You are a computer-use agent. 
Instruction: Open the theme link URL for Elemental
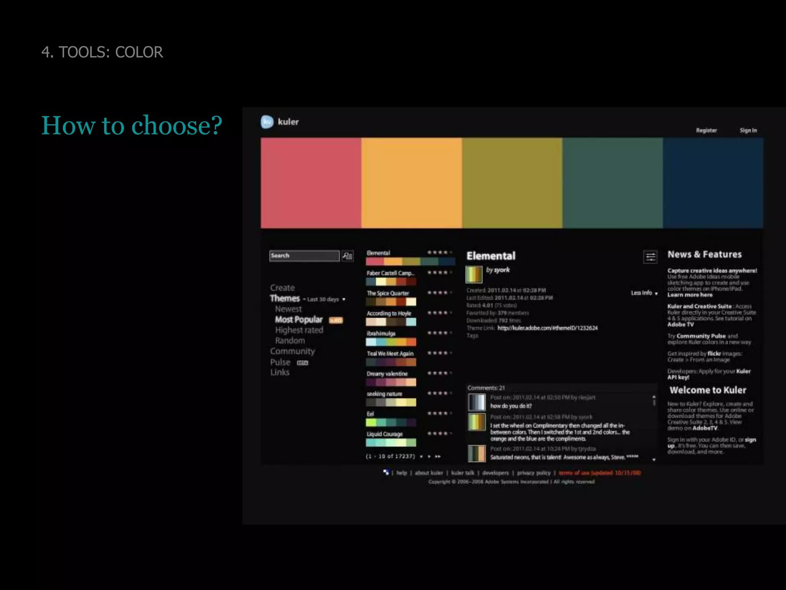548,328
